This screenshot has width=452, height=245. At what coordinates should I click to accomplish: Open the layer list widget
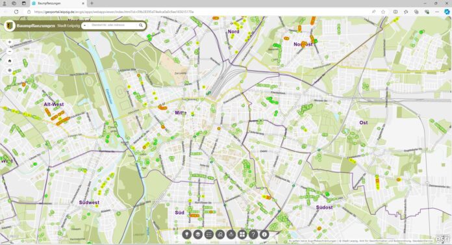(197, 235)
